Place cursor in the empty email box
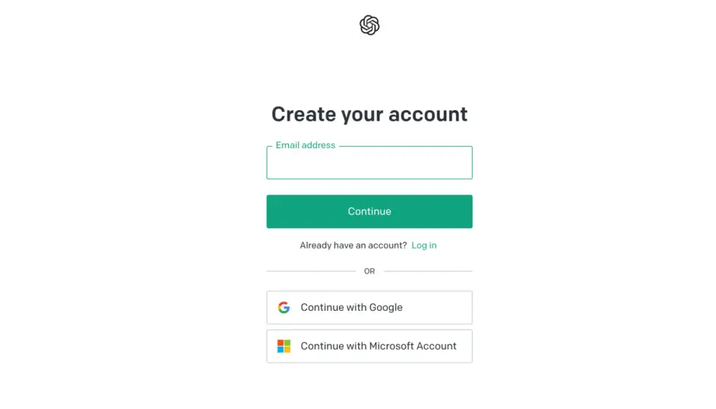 coord(369,163)
